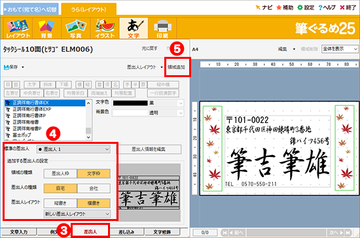Open the 印刷 print tool
This screenshot has width=360, height=238.
click(162, 28)
